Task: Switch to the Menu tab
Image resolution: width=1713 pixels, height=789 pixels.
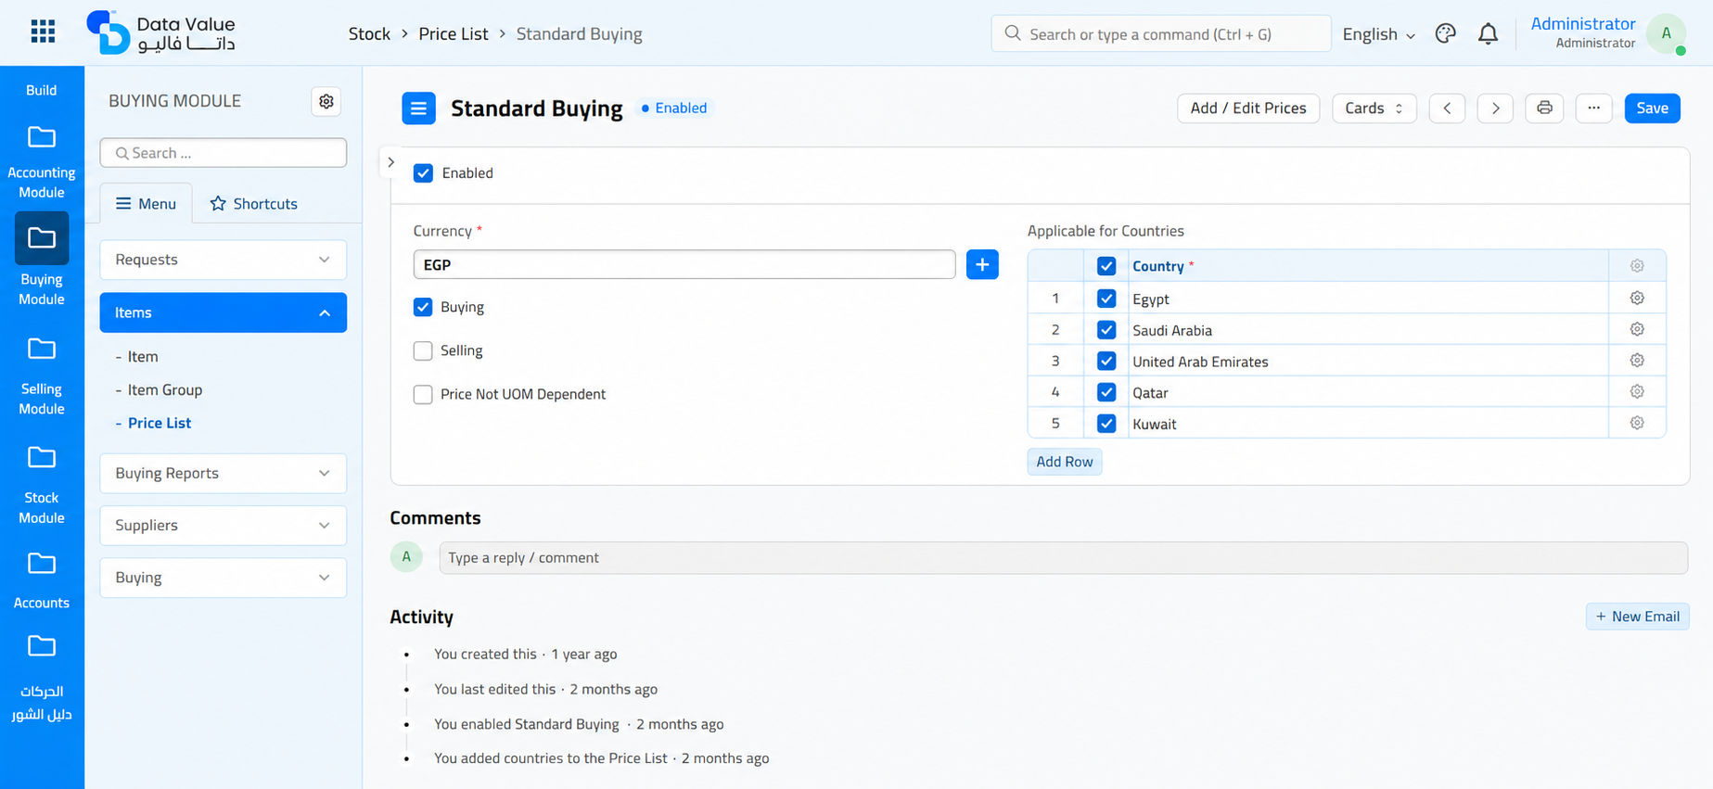Action: tap(146, 203)
